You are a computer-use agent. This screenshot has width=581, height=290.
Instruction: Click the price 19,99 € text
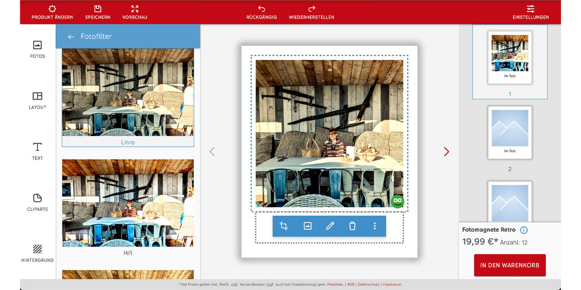coord(480,242)
